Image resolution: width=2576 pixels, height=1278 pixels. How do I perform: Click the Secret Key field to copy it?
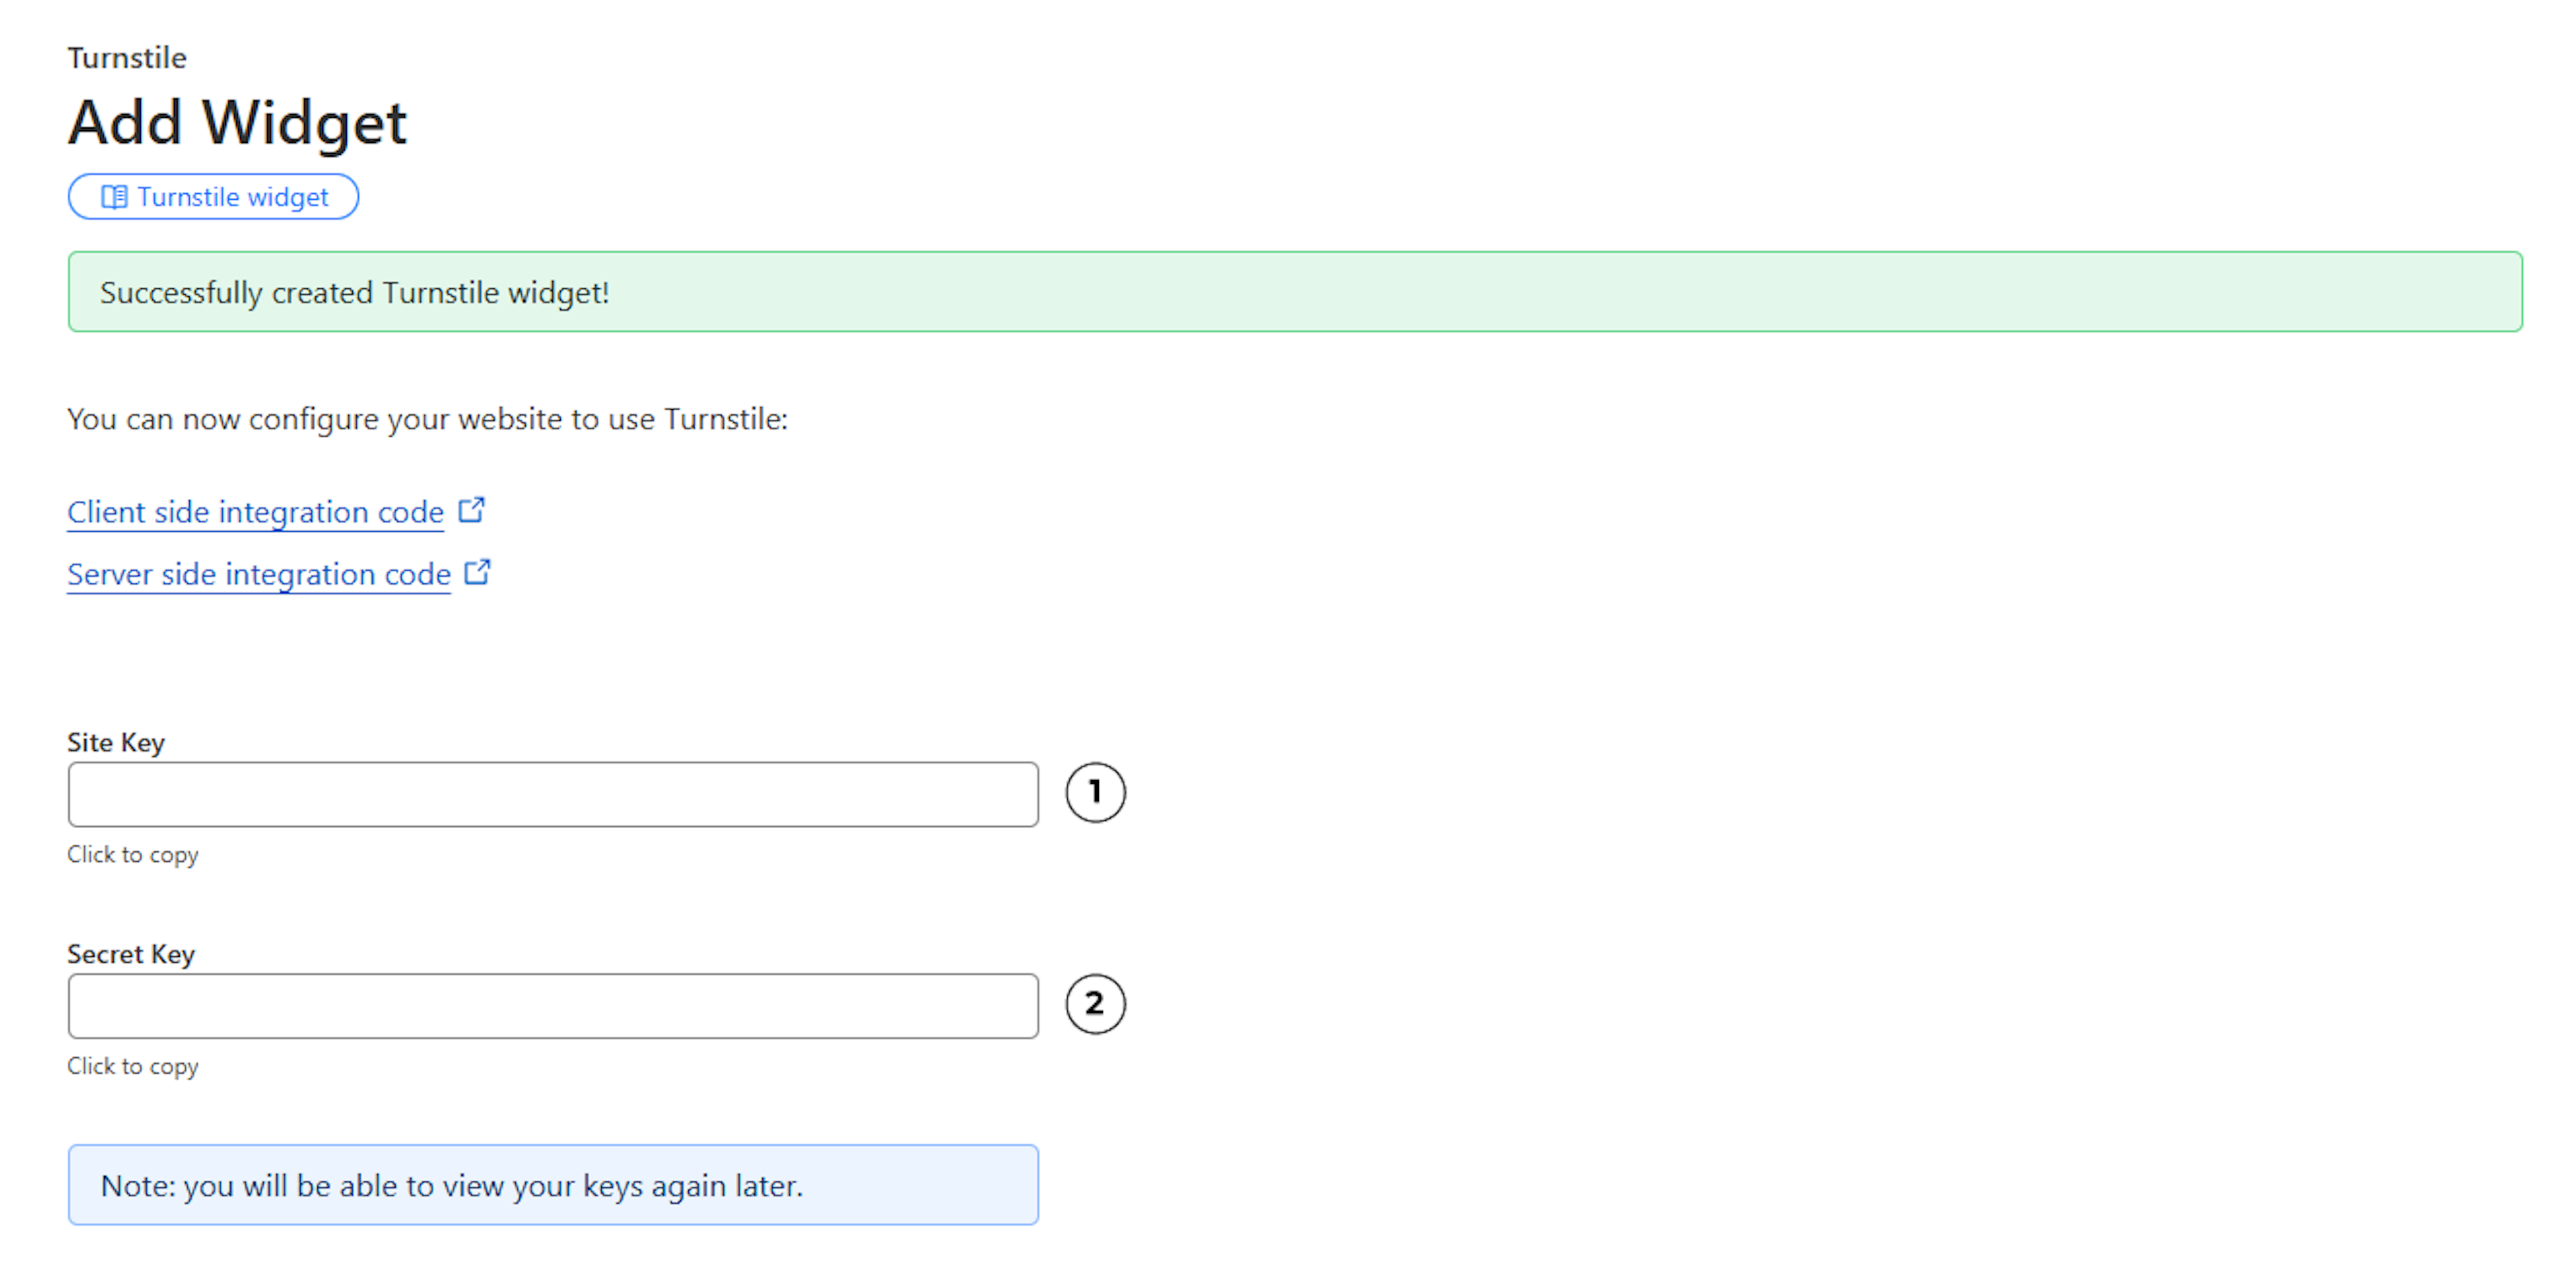[x=552, y=1005]
